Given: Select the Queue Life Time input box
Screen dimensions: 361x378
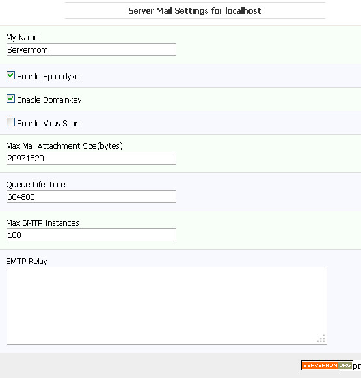Looking at the screenshot, I should (91, 196).
